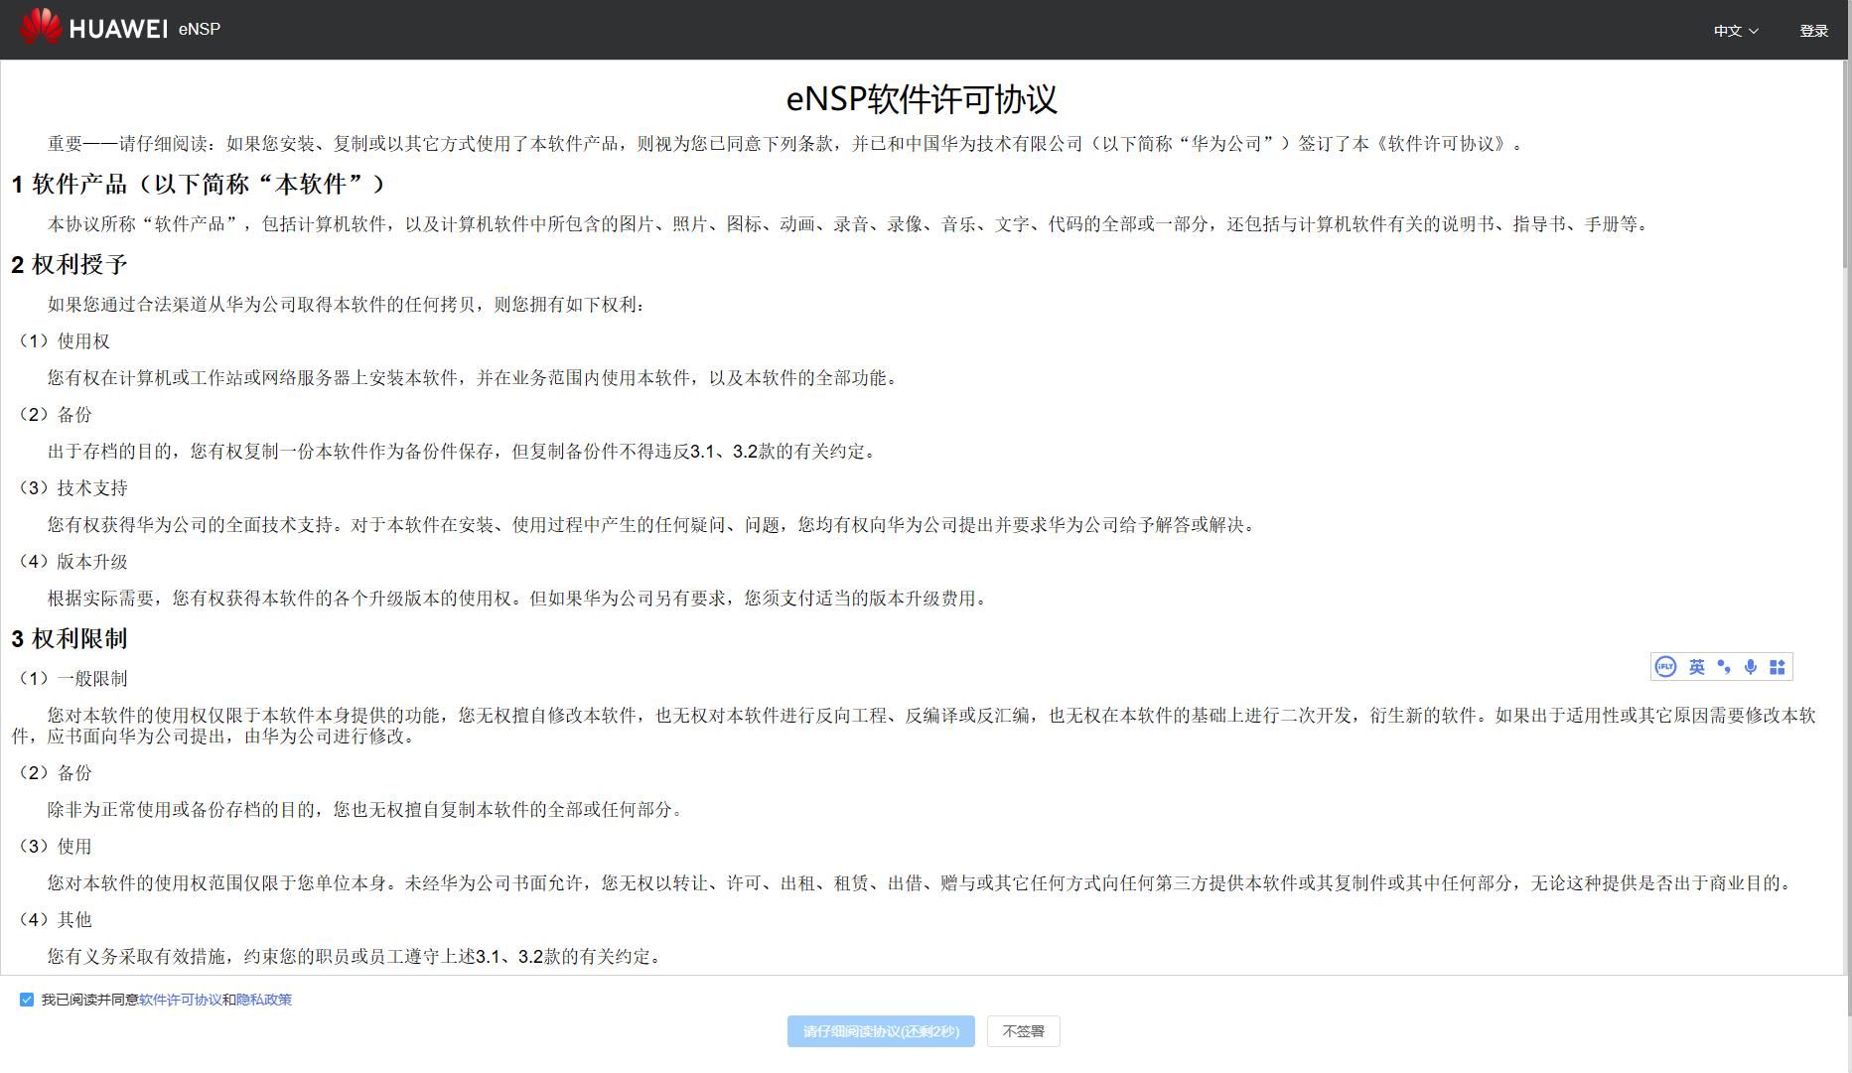Click paragraph starting 除非为正常使用或备份存档
1852x1073 pixels.
(x=367, y=810)
